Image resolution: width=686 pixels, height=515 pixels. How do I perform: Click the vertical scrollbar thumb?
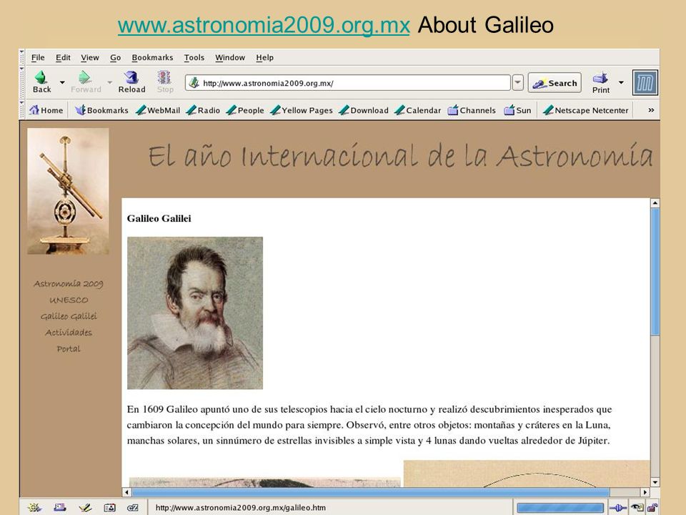tap(655, 272)
